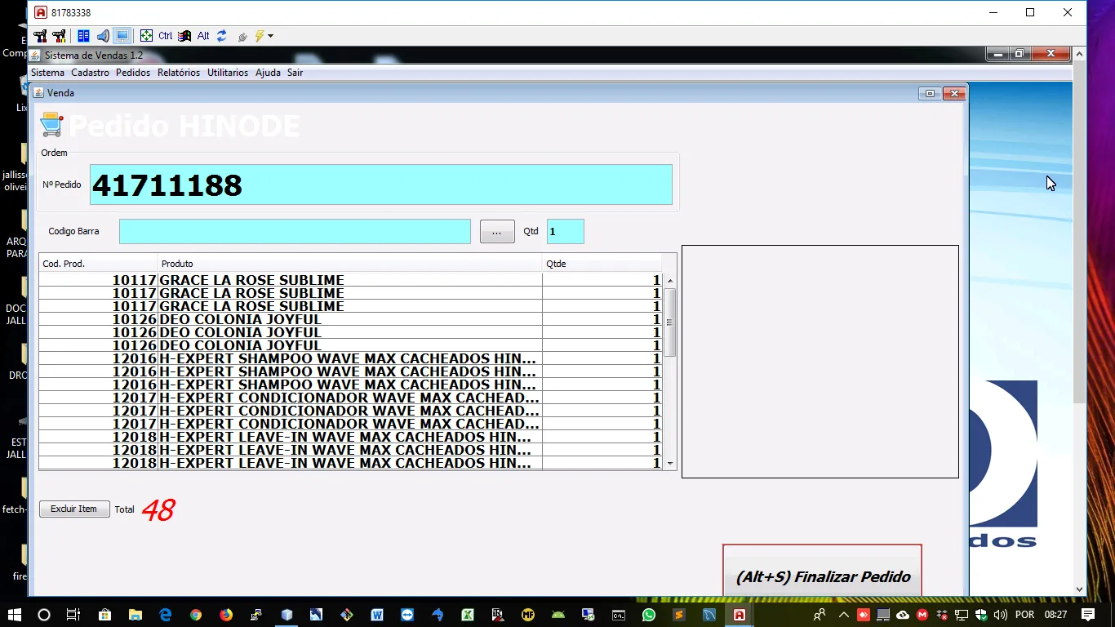Open the first connection settings icon in remote toolbar
Screen dimensions: 1115x627
[40, 36]
